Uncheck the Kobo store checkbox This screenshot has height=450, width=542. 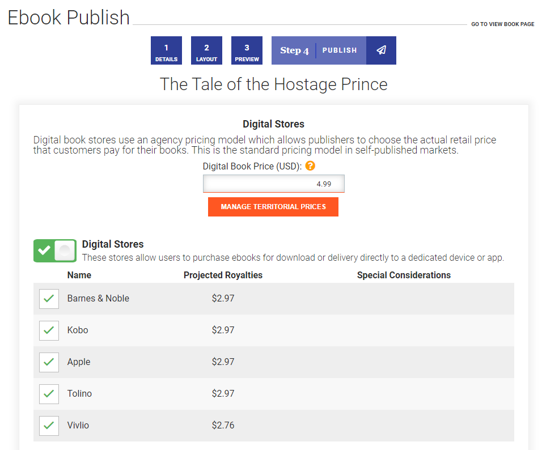[x=49, y=330]
